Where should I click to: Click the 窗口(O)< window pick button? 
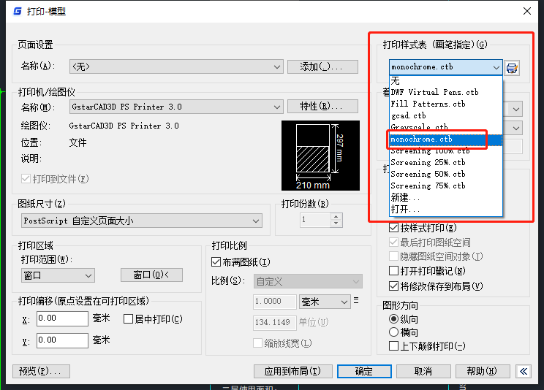(x=151, y=275)
